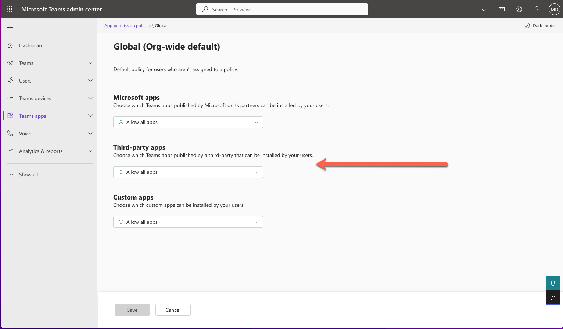Expand the Users section chevron
This screenshot has width=563, height=329.
point(90,80)
